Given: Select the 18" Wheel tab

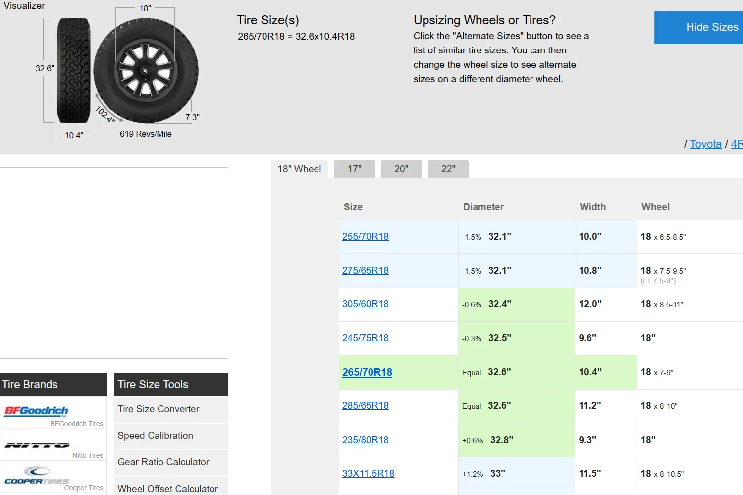Looking at the screenshot, I should coord(299,169).
